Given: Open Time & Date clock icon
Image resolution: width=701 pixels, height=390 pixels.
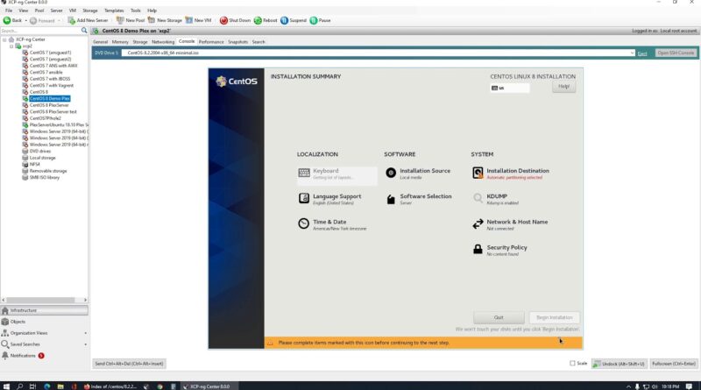Looking at the screenshot, I should 303,223.
